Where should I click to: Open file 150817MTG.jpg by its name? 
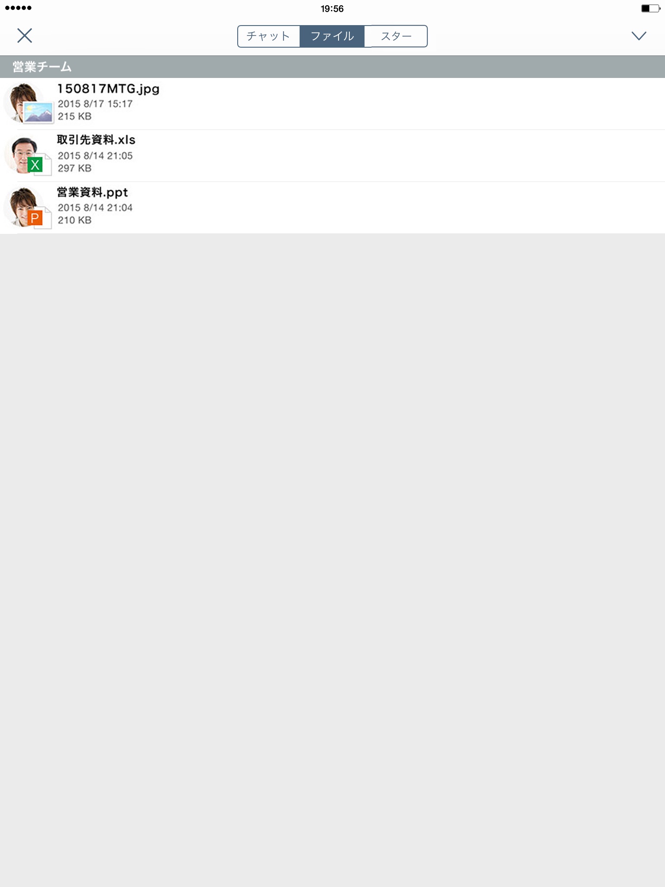(x=108, y=89)
